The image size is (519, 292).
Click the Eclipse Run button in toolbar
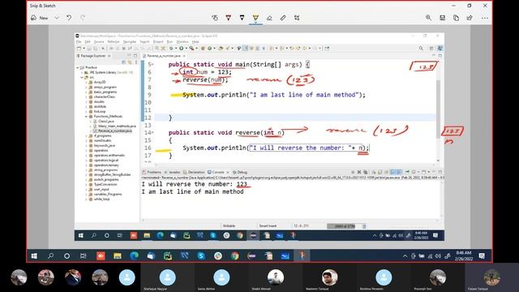coord(182,49)
